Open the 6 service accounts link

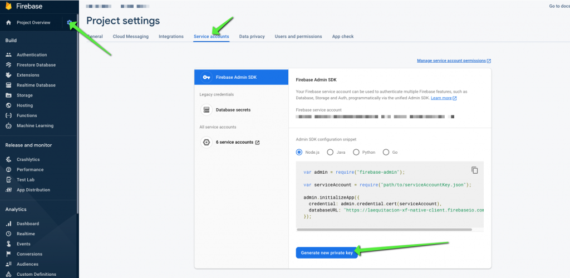coord(237,143)
